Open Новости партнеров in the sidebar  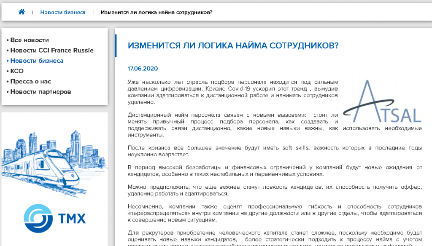pyautogui.click(x=40, y=92)
